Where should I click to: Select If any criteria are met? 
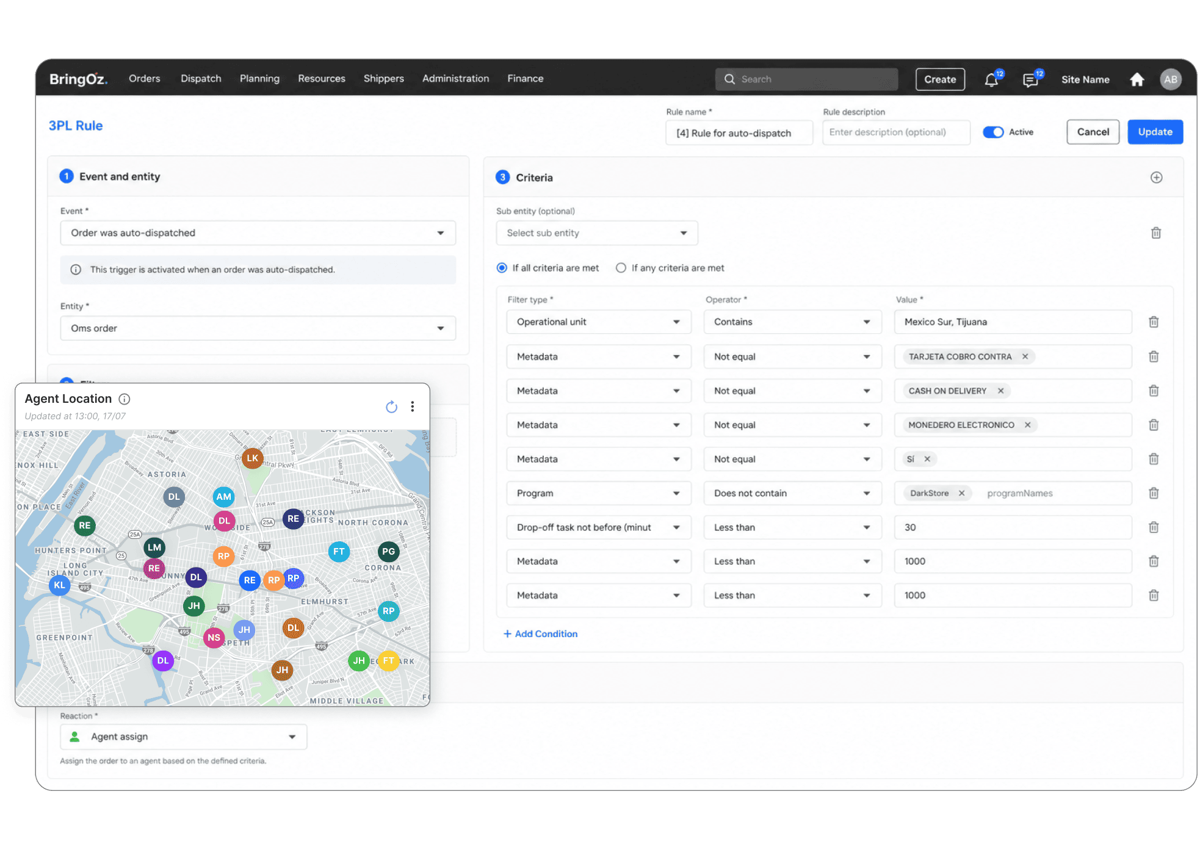tap(621, 268)
